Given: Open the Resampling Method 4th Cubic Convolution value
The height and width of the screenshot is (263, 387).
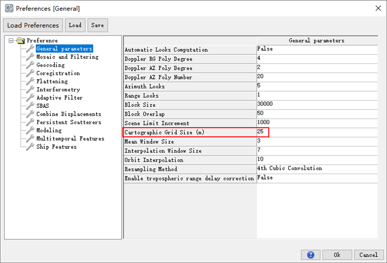Looking at the screenshot, I should [x=317, y=169].
